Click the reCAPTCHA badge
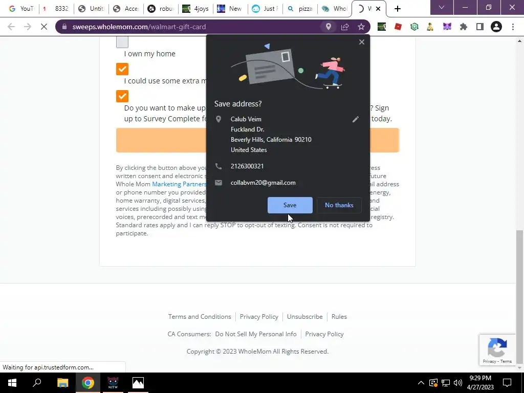The image size is (524, 393). coord(497,350)
